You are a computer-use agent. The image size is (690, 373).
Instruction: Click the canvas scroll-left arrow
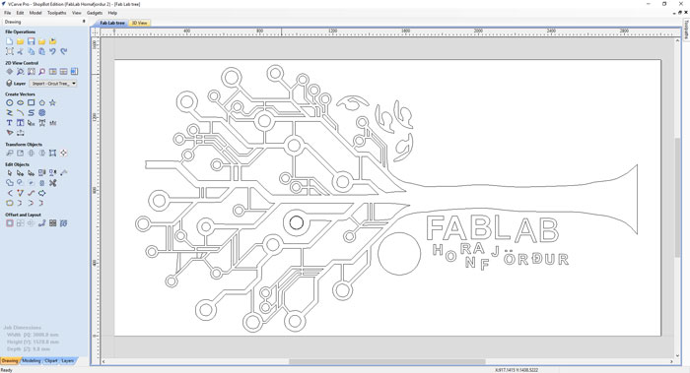[103, 361]
